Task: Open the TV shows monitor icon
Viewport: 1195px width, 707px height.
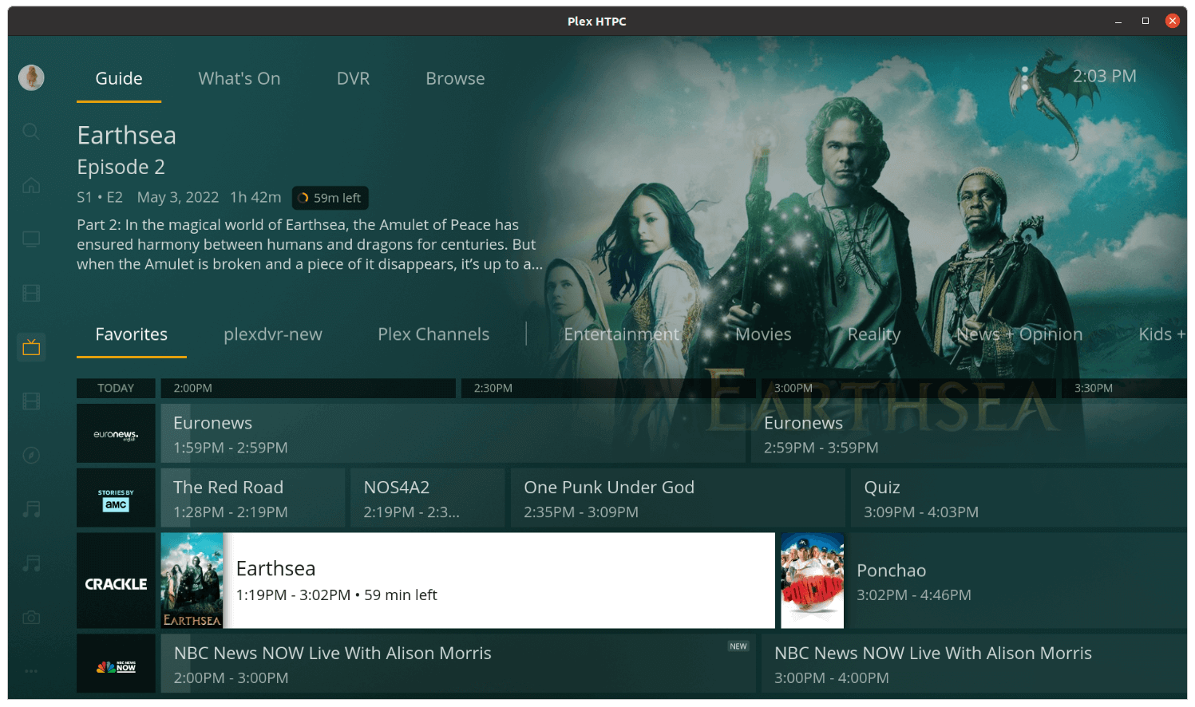Action: (x=31, y=239)
